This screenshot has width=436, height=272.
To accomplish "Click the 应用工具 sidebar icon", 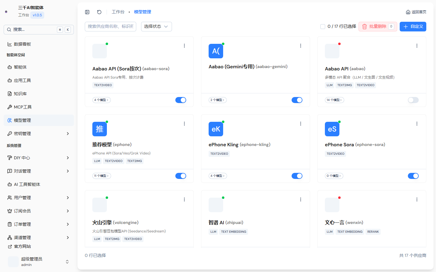I will pos(10,80).
